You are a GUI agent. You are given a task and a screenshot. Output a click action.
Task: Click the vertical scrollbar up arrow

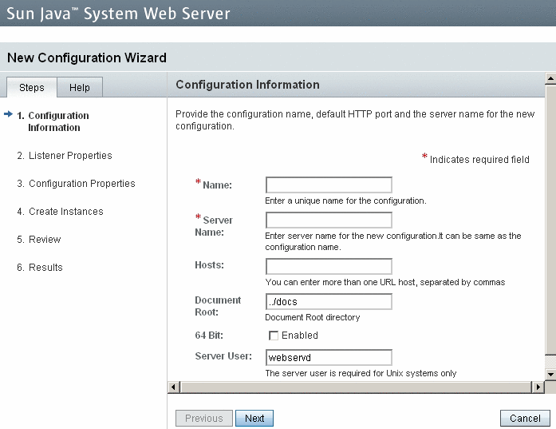pyautogui.click(x=550, y=78)
